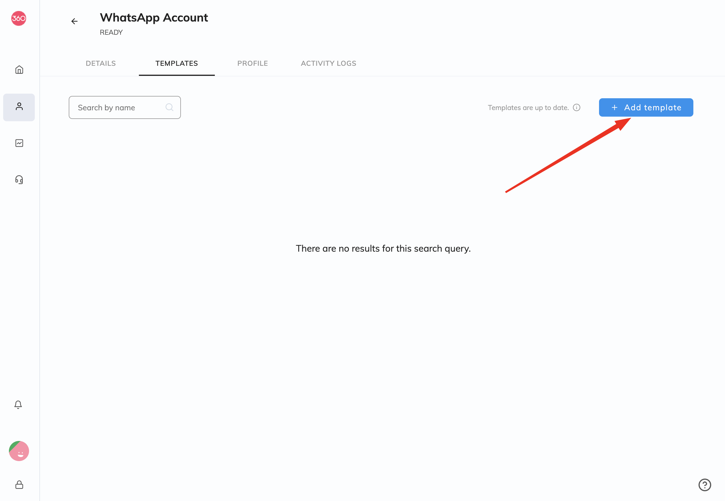Select the TEMPLATES tab

(177, 63)
